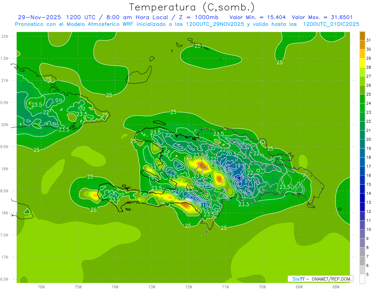Select the "1200UTC_01DIC2025" valid-until timestamp
Image resolution: width=377 pixels, height=291 pixels.
331,24
